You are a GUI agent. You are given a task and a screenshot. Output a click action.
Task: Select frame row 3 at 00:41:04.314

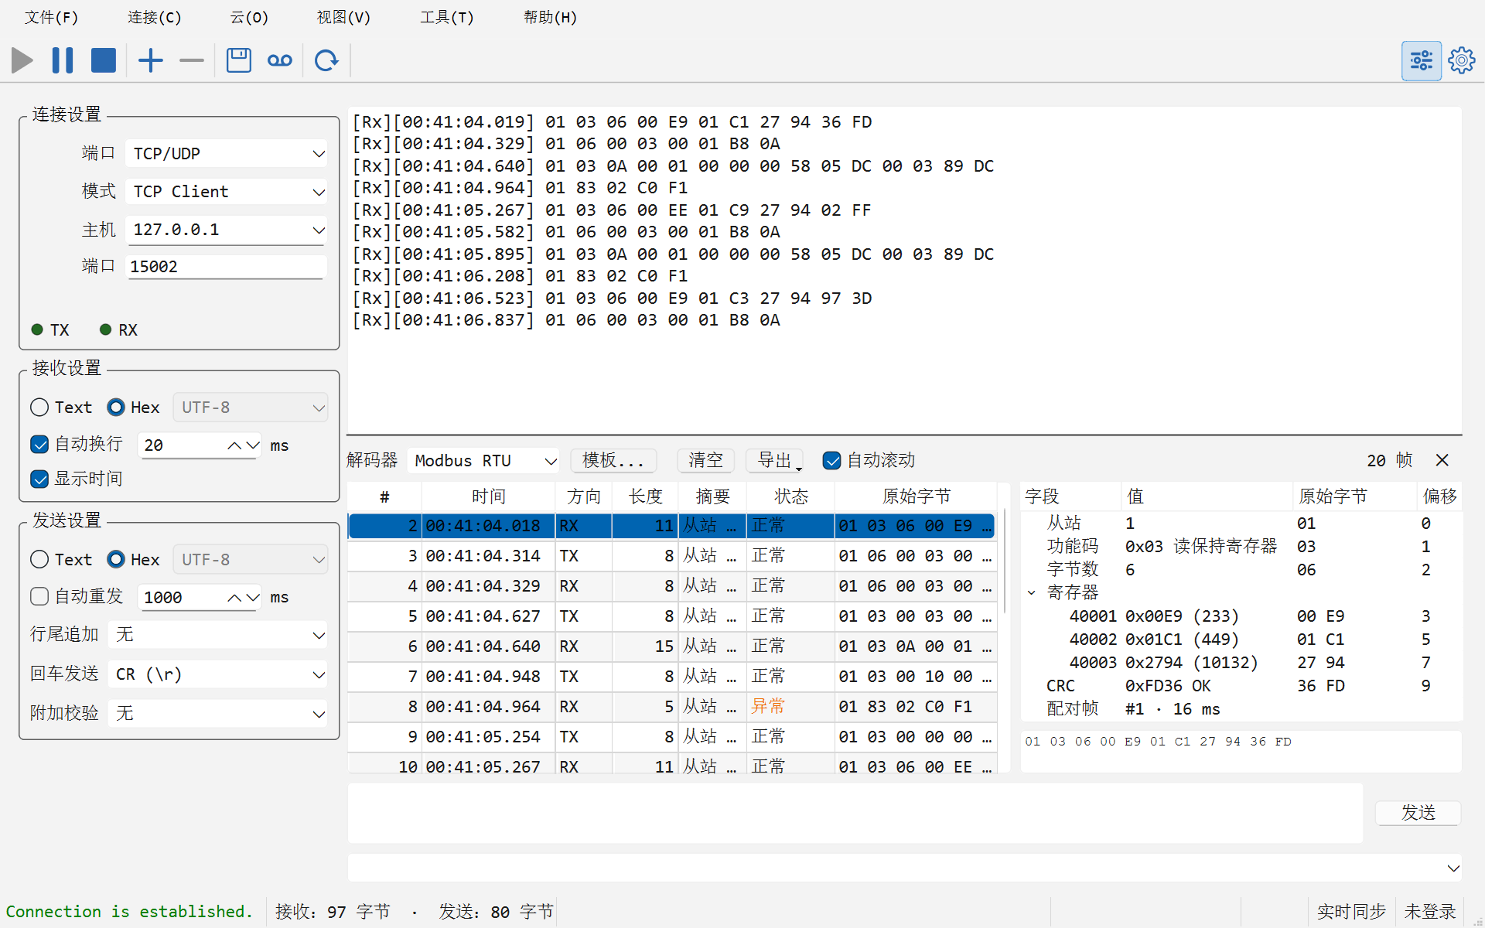pos(671,556)
